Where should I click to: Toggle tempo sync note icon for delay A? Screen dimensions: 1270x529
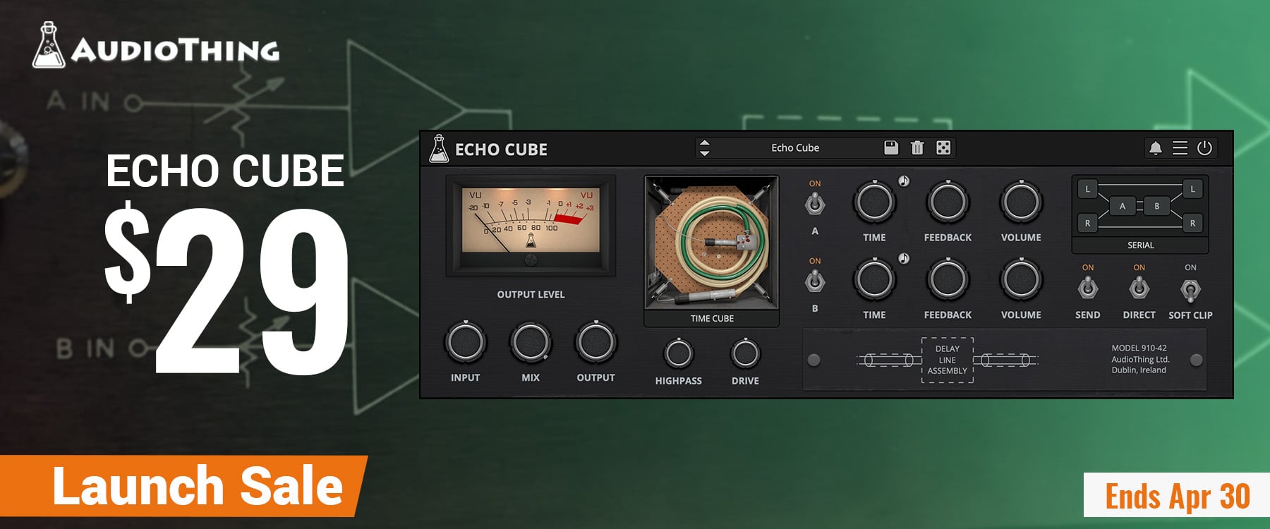(x=904, y=181)
